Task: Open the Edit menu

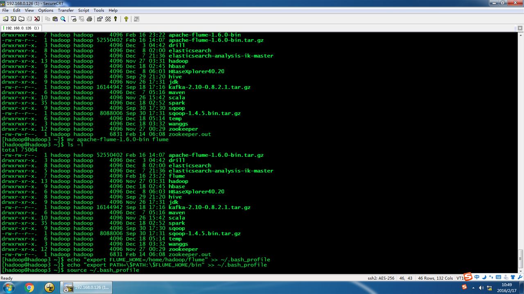Action: [17, 10]
